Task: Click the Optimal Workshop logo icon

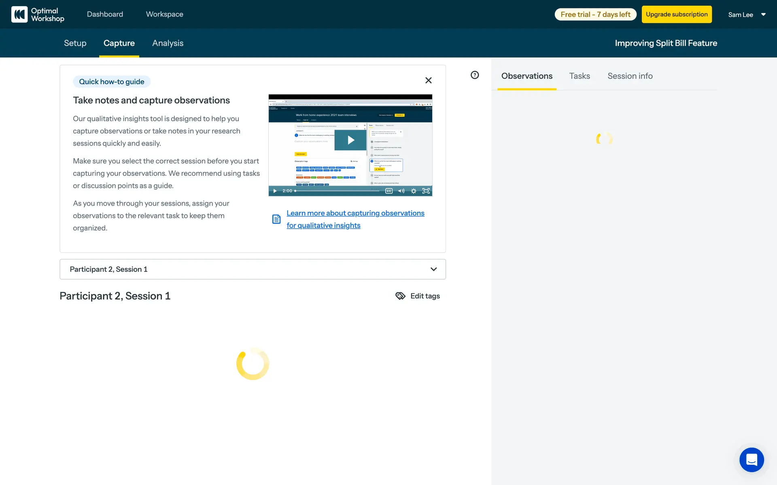Action: (19, 15)
